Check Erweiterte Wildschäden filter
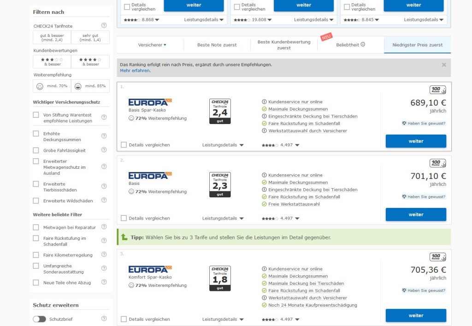The width and height of the screenshot is (472, 326). coord(36,201)
